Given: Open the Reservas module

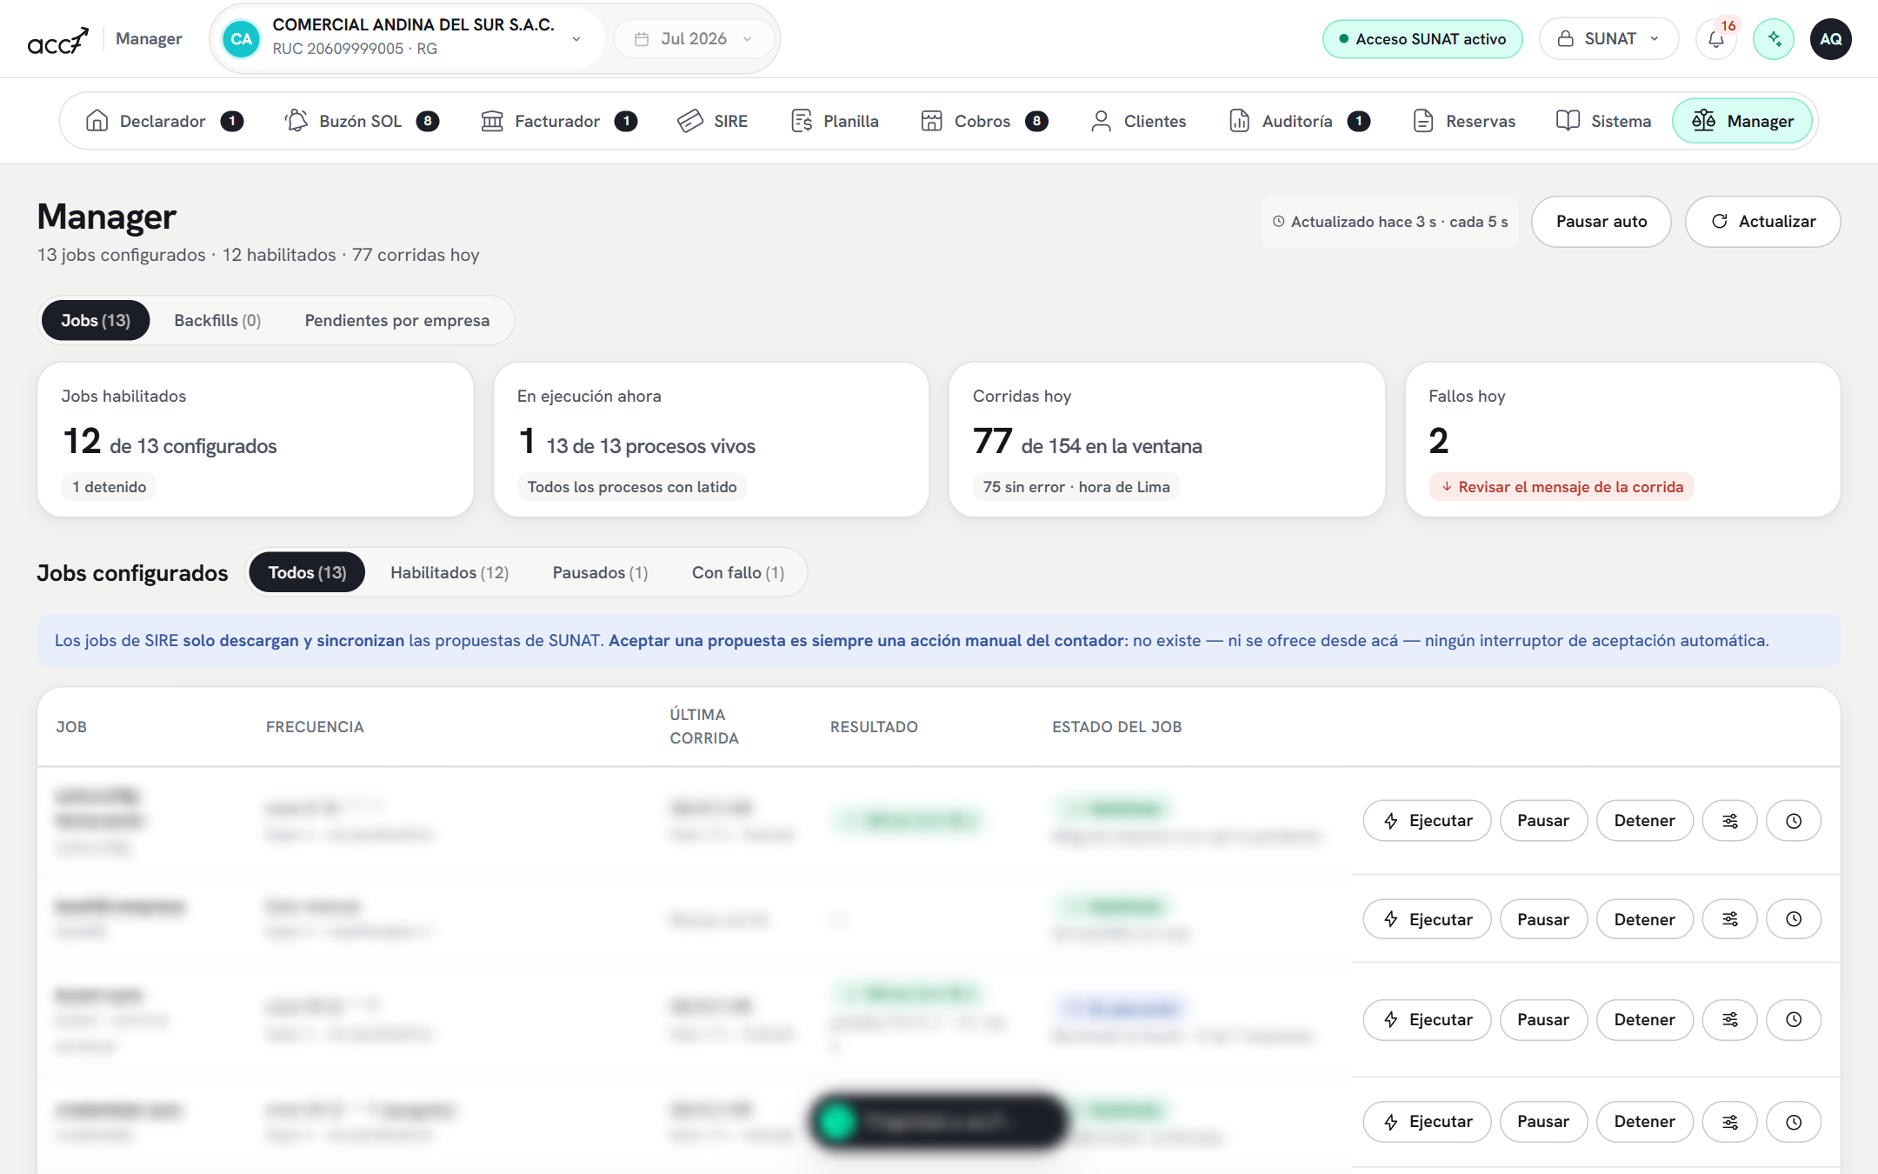Looking at the screenshot, I should (x=1464, y=121).
